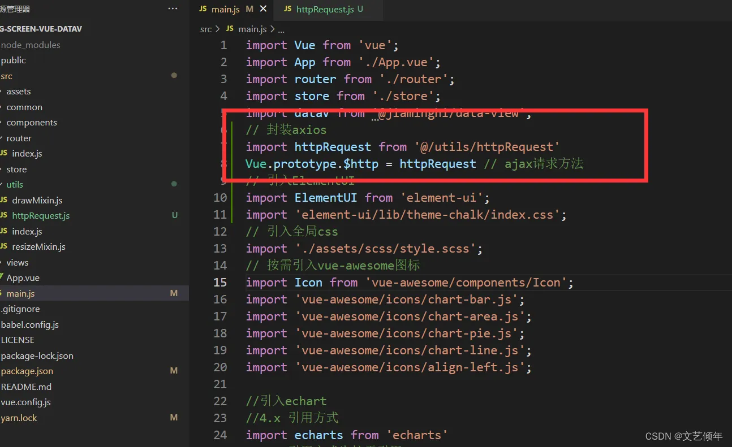The image size is (732, 447).
Task: Expand the assets folder
Action: [x=19, y=91]
